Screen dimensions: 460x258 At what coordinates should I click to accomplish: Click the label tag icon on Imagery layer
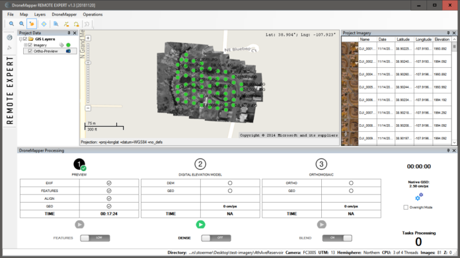coord(61,45)
